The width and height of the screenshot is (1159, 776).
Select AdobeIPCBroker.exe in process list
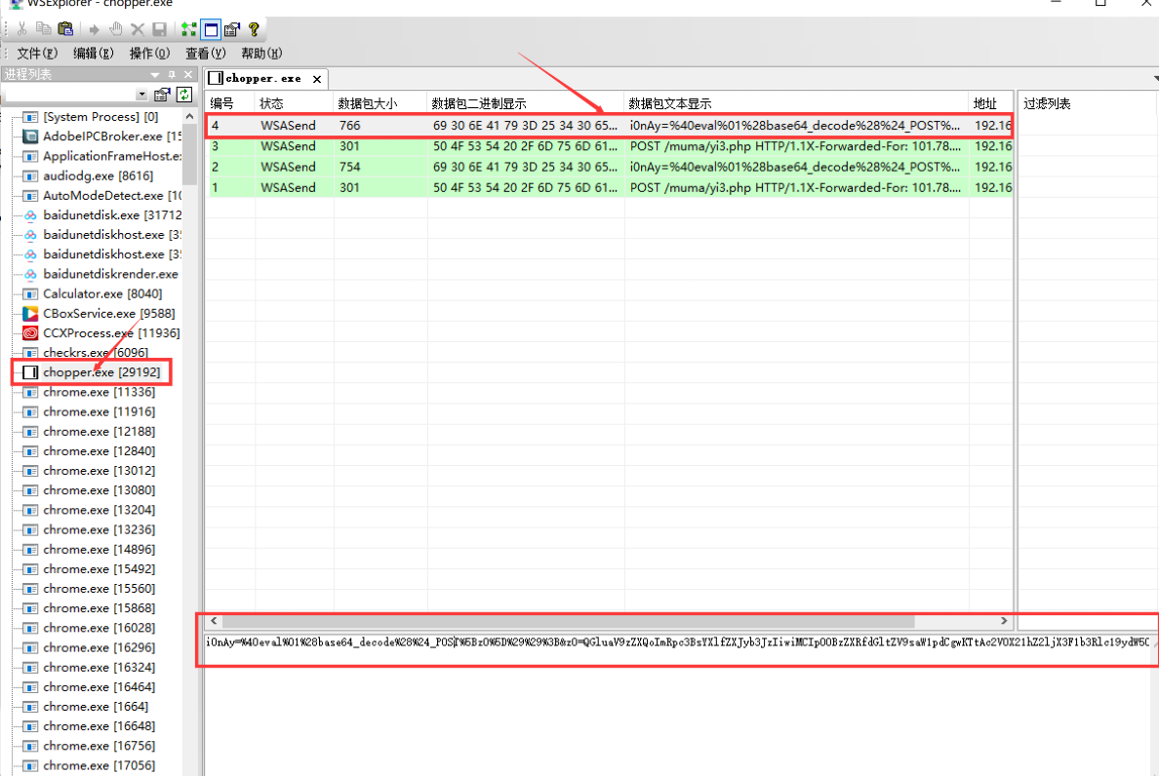[111, 136]
